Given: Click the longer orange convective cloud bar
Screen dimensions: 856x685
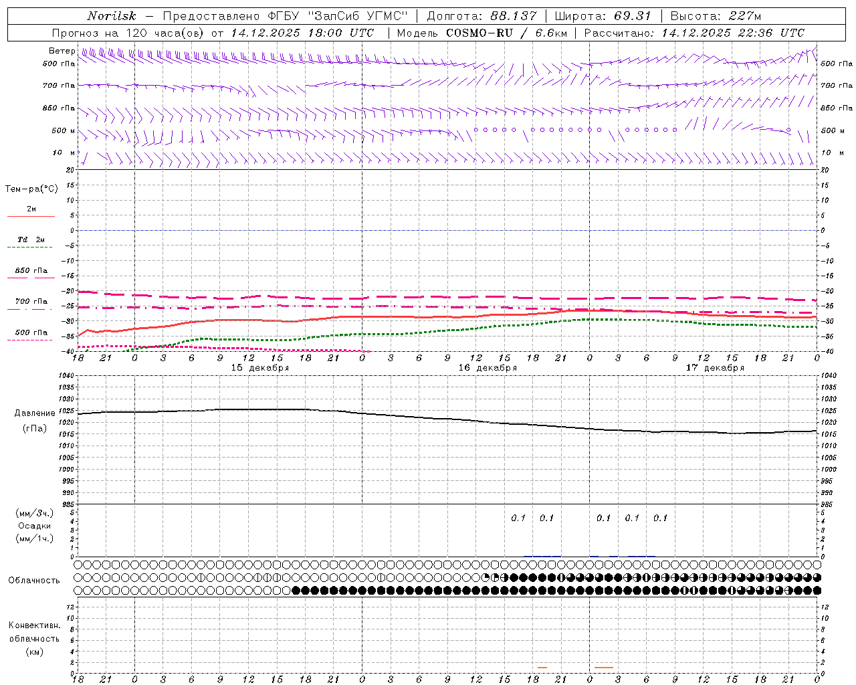Looking at the screenshot, I should point(604,668).
